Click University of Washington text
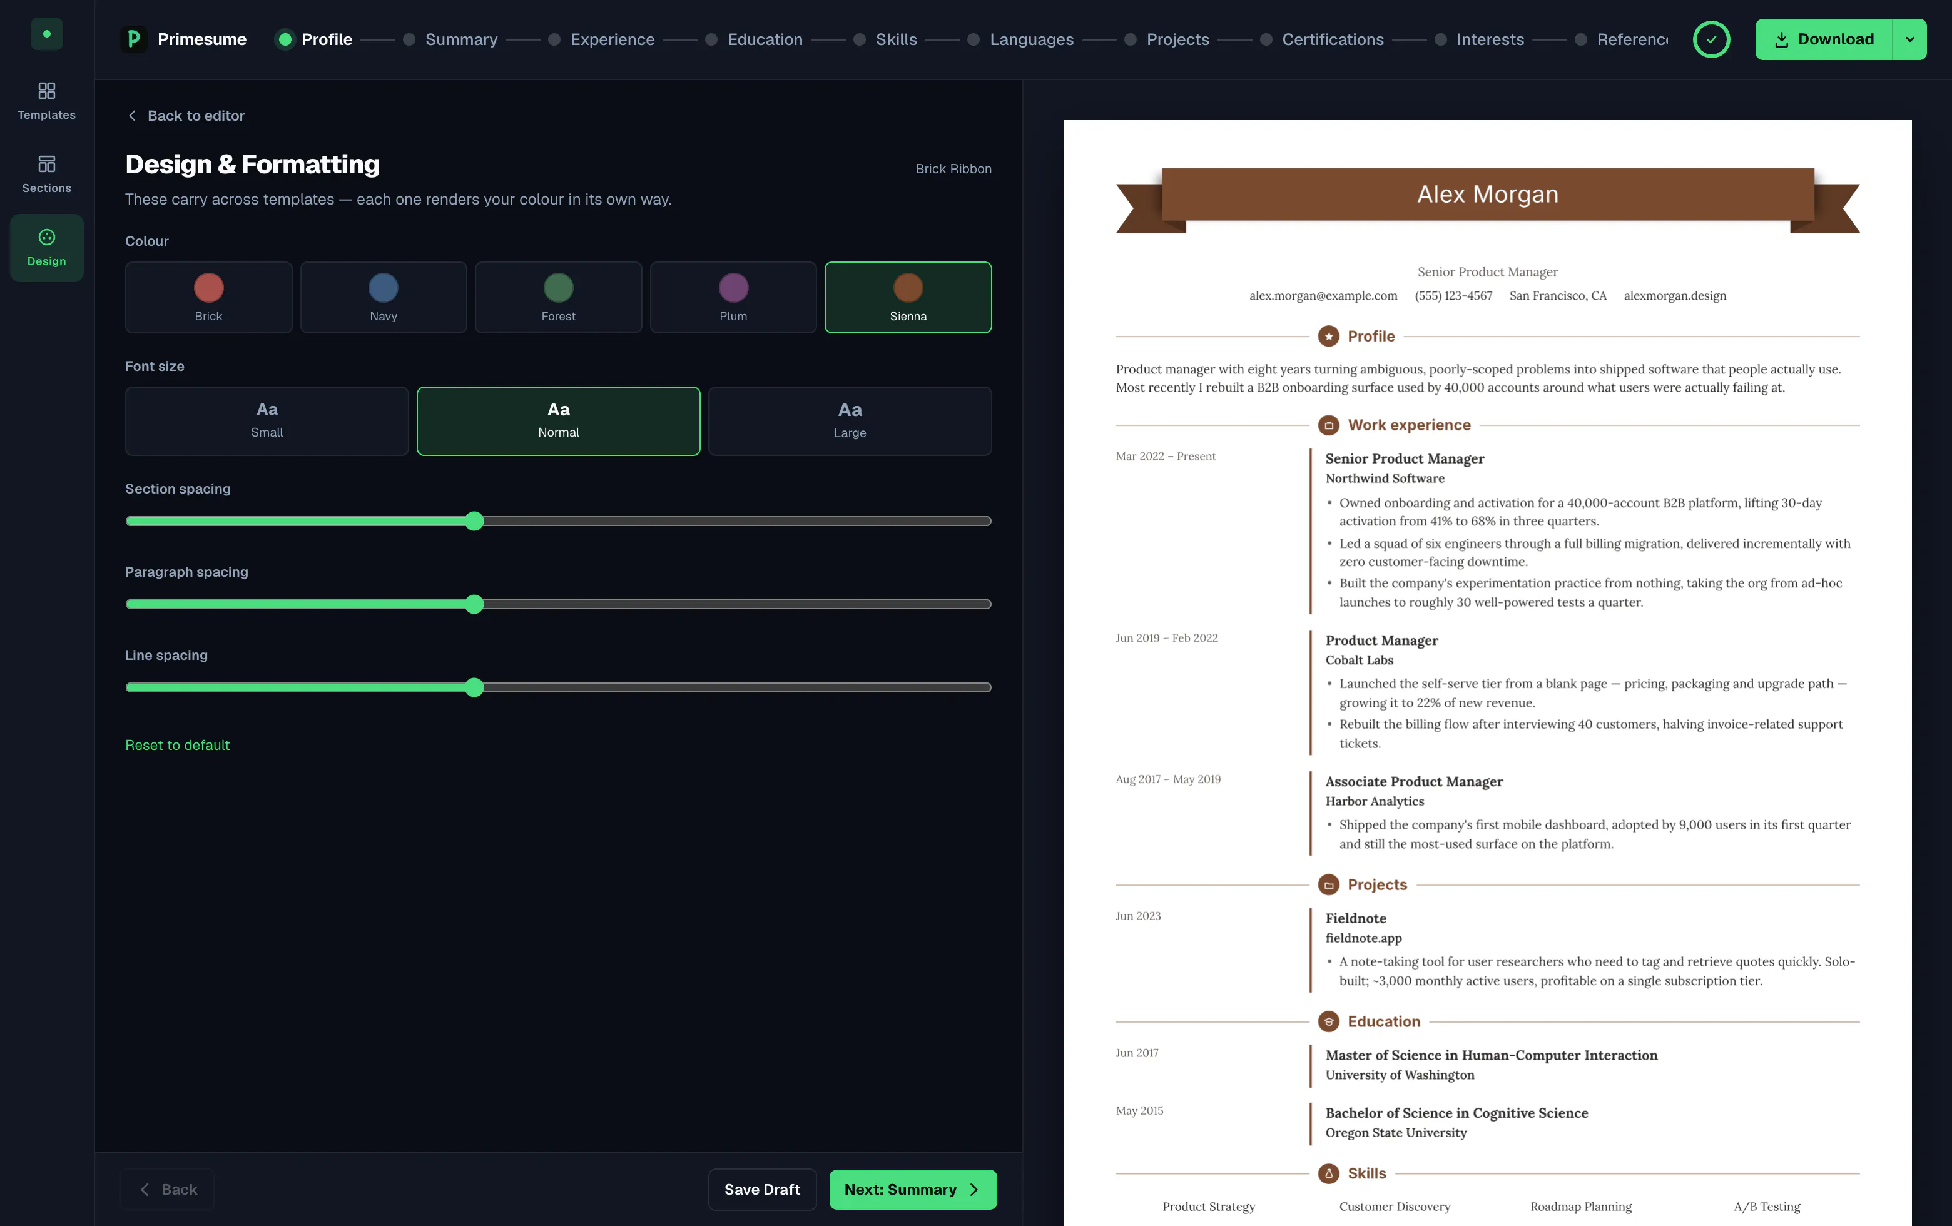 coord(1400,1075)
